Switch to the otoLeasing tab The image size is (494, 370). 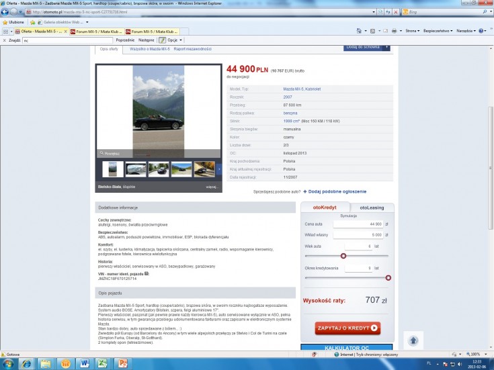(x=372, y=207)
